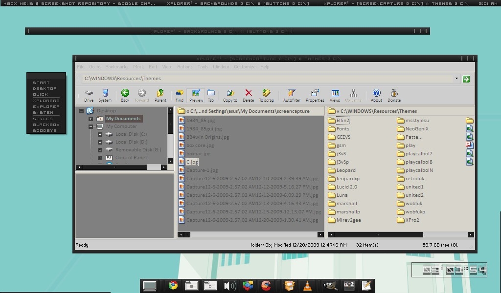The width and height of the screenshot is (501, 293).
Task: Expand the My Documents tree node
Action: [x=91, y=119]
